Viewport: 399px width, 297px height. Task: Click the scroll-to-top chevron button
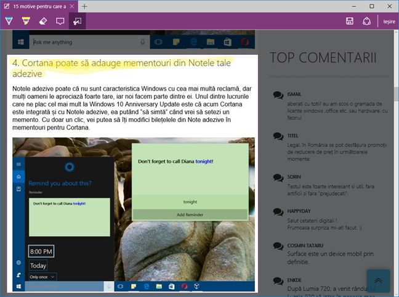[x=379, y=281]
